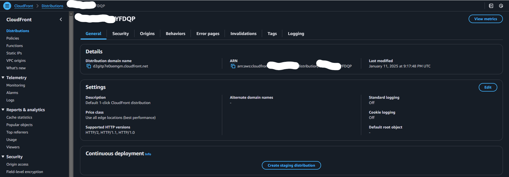Open Functions in the sidebar

point(15,46)
